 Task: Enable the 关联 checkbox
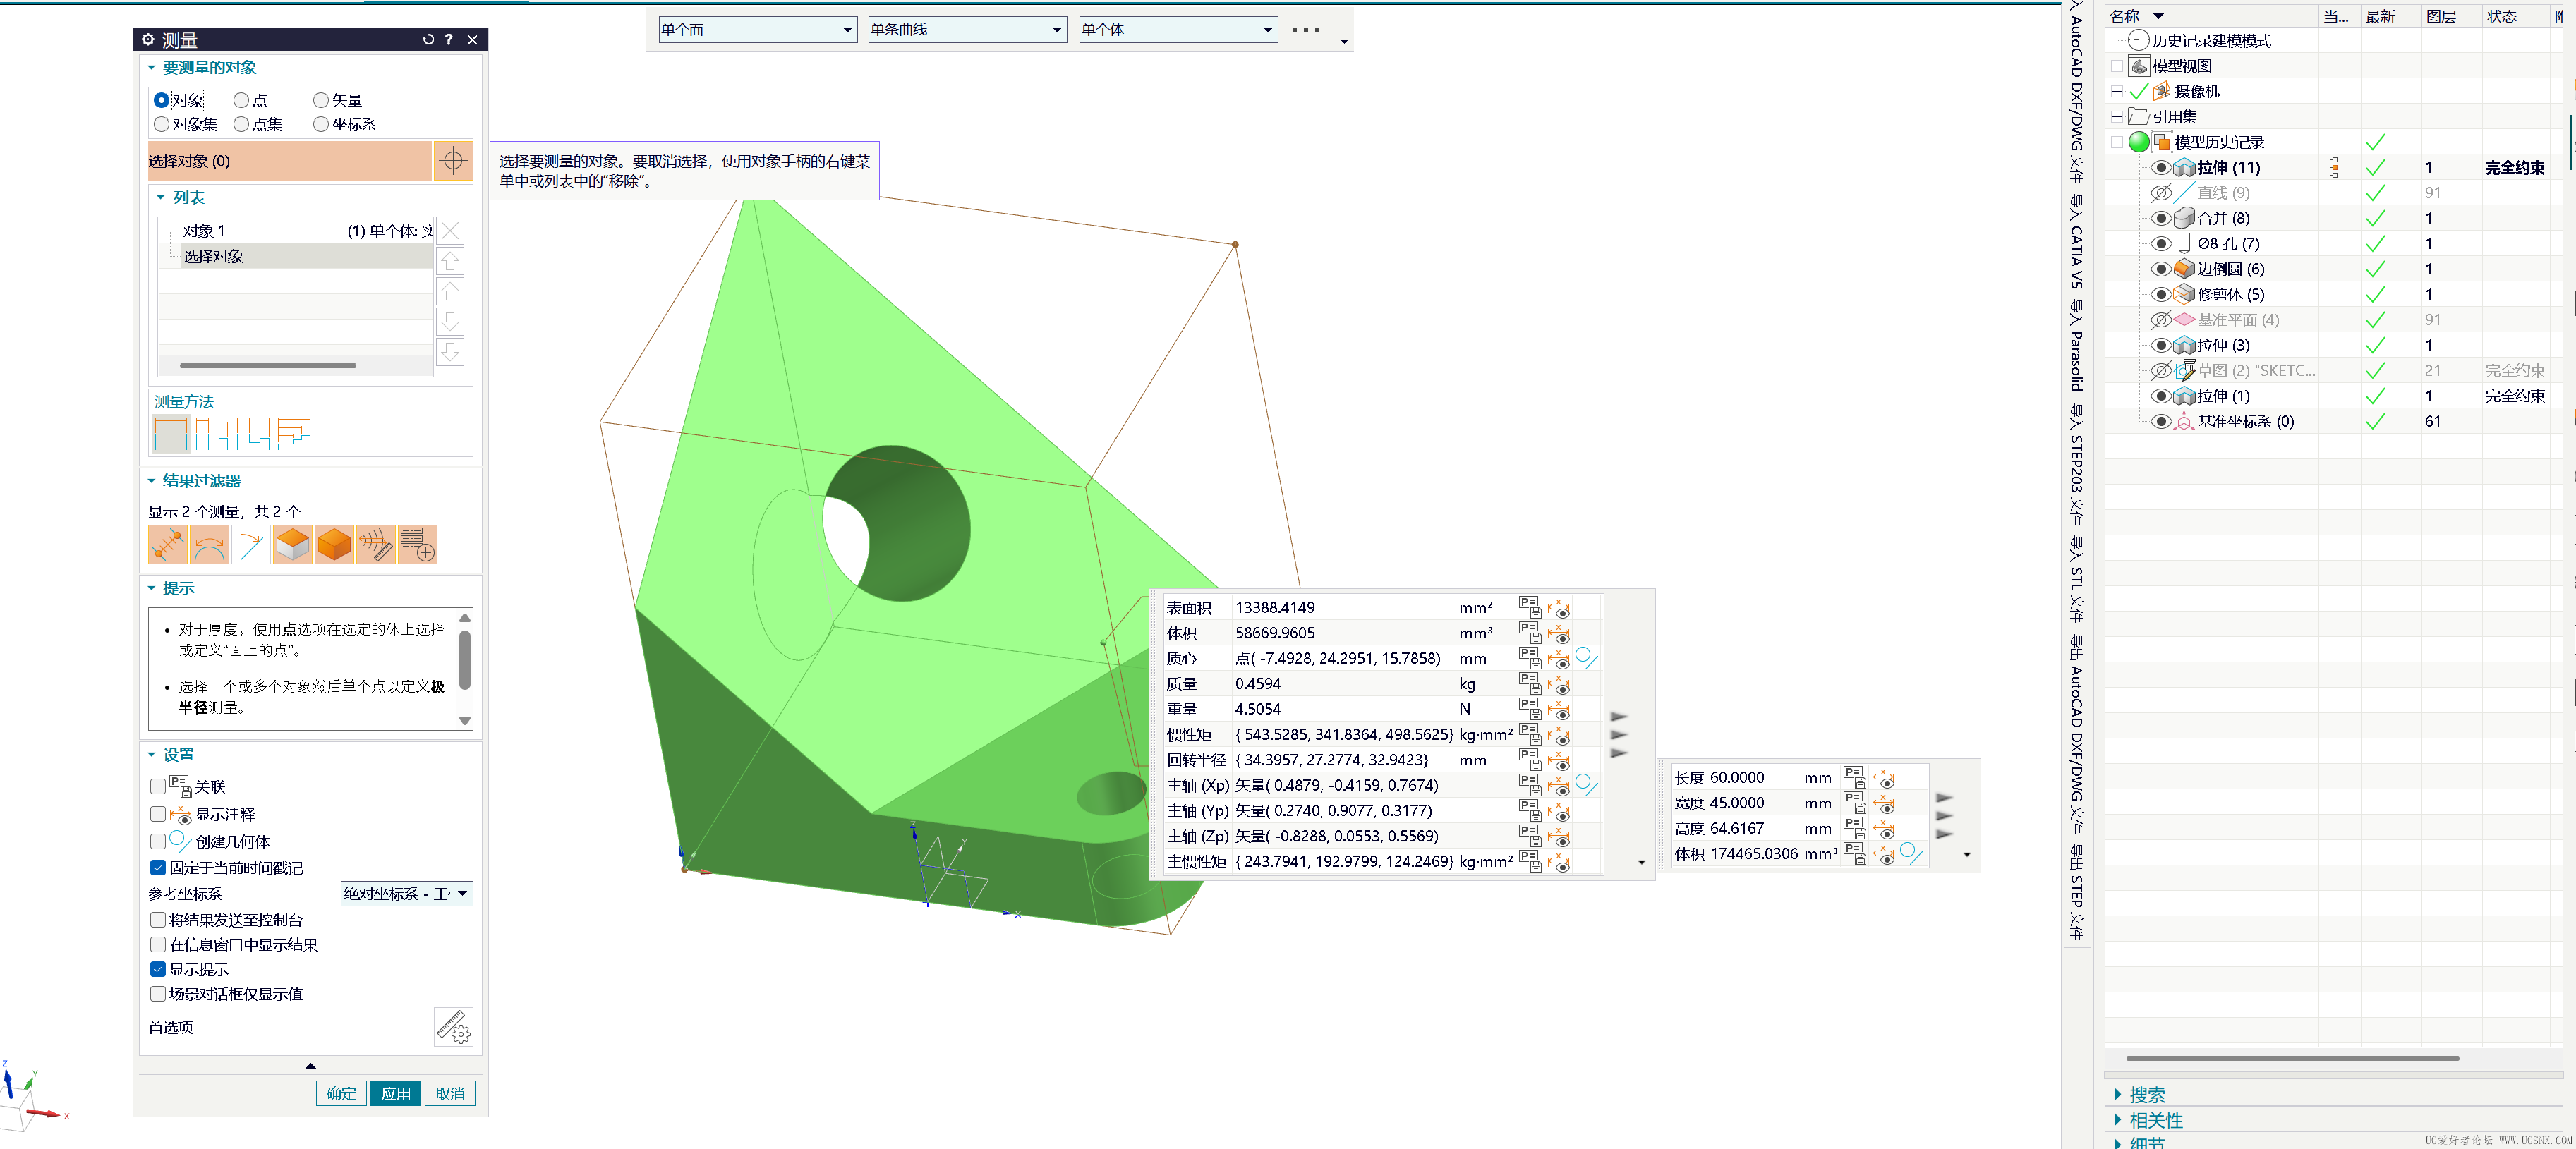click(158, 787)
